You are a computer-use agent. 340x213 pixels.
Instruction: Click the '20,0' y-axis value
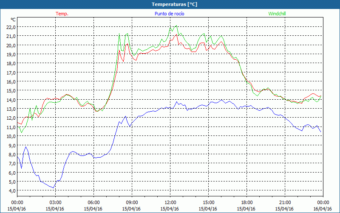point(11,45)
